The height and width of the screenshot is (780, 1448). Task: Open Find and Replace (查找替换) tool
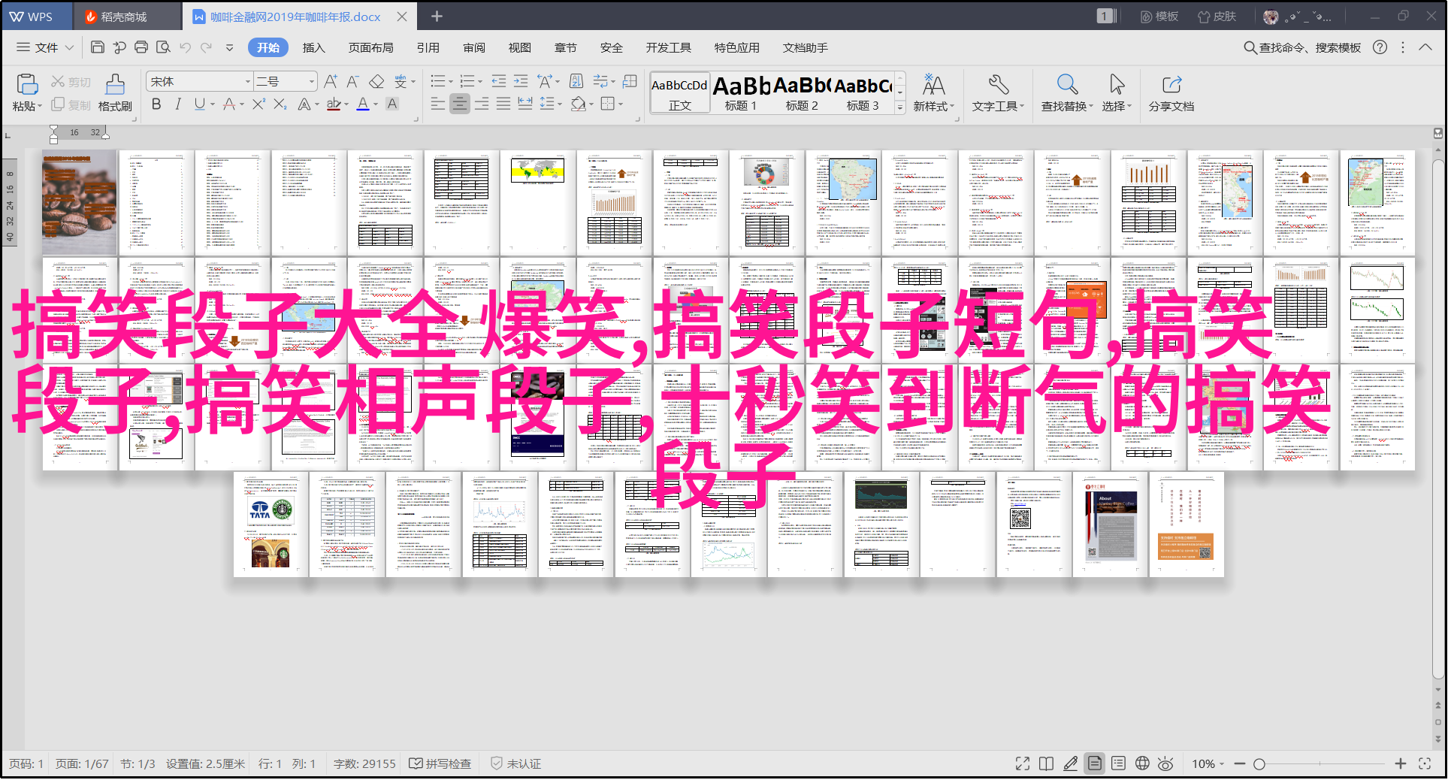(1066, 92)
